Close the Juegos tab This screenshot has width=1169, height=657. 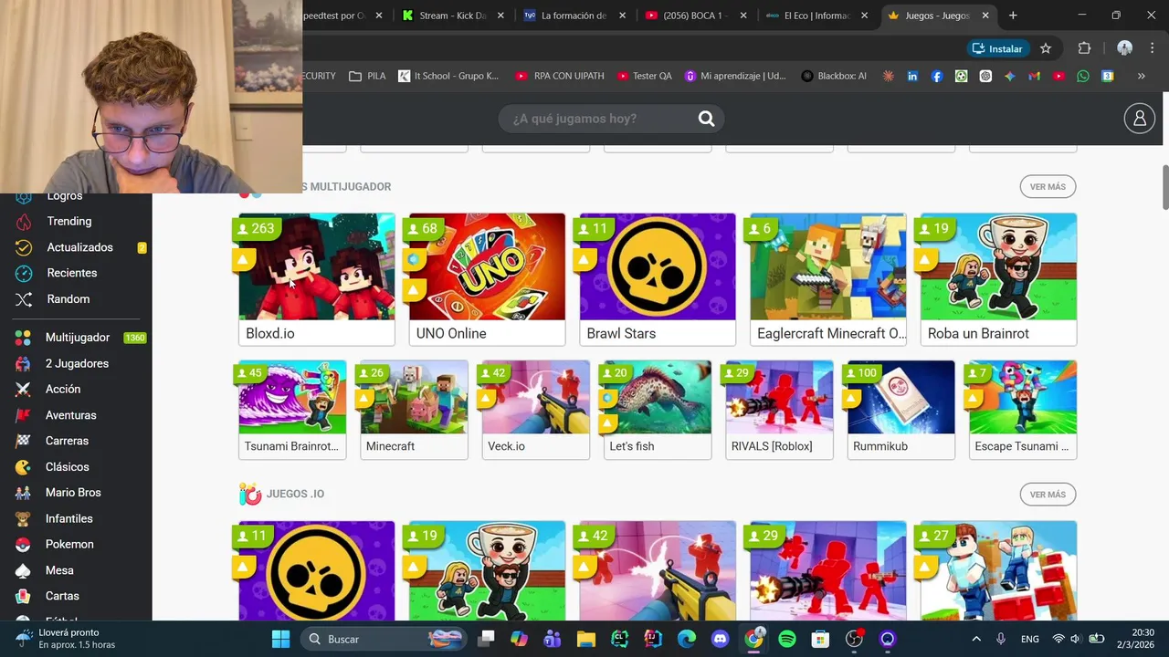(985, 16)
